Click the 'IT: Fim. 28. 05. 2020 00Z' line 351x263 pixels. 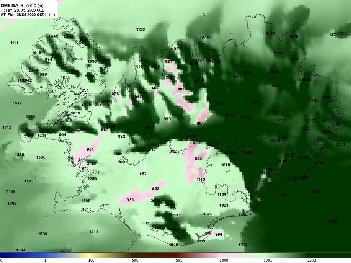21,10
